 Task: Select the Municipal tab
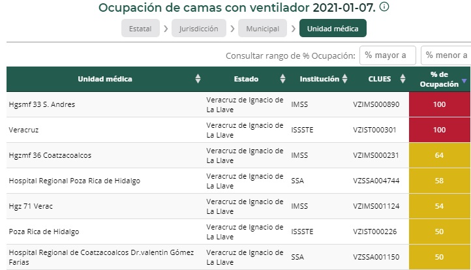click(262, 29)
